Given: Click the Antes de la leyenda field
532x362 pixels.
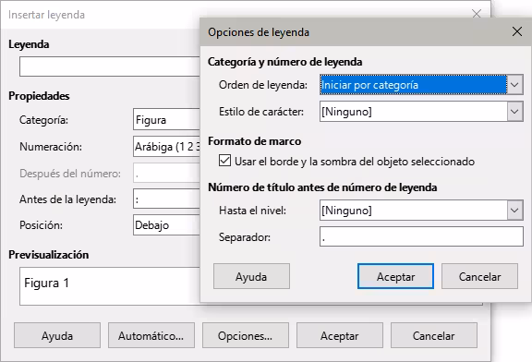Looking at the screenshot, I should tap(166, 199).
